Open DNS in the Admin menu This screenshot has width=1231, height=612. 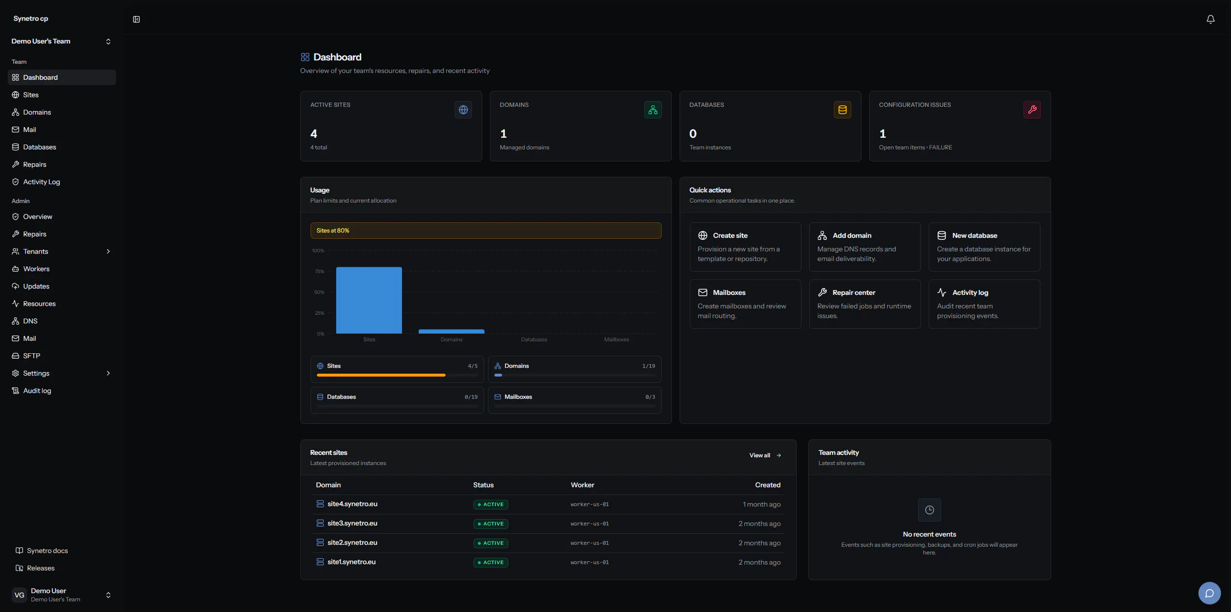pyautogui.click(x=62, y=321)
